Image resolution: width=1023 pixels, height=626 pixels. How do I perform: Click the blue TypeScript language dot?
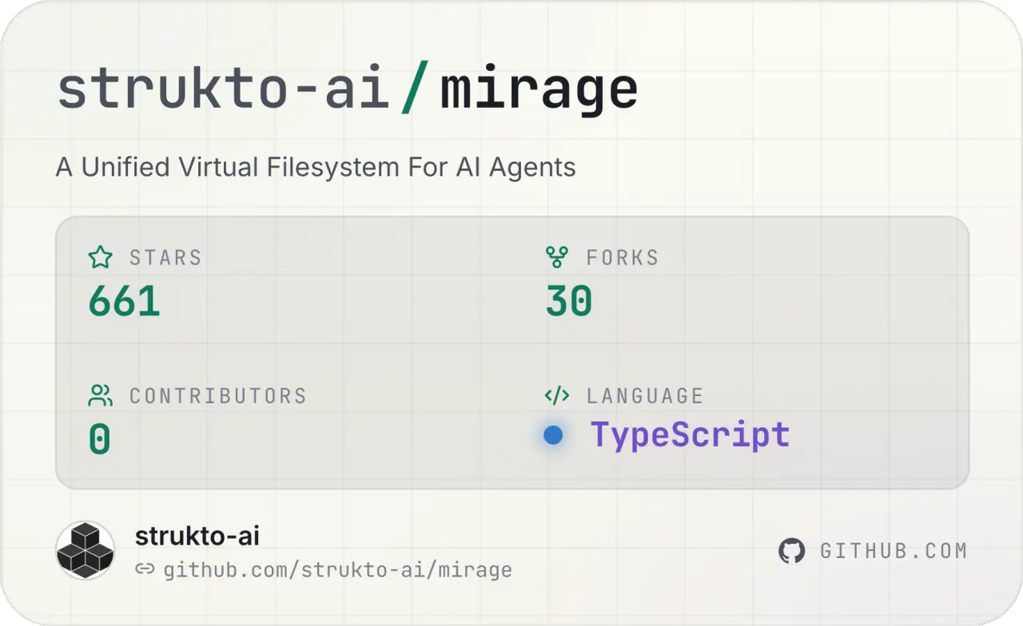point(553,435)
